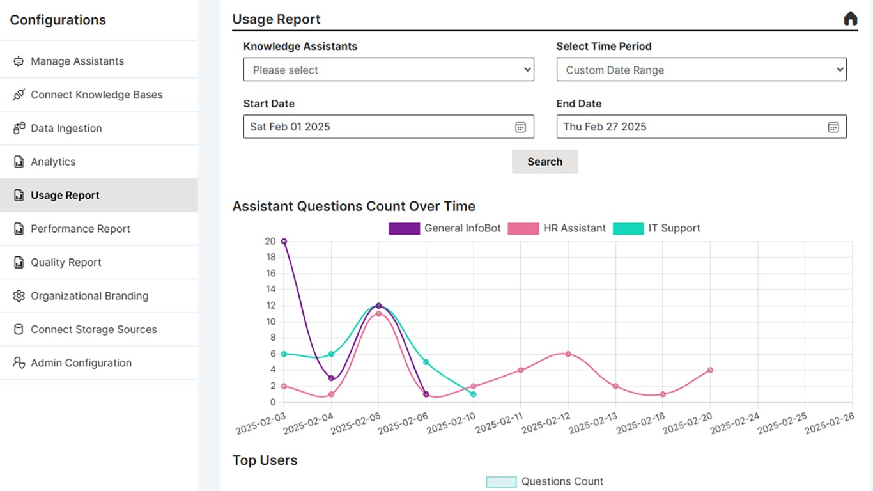
Task: Toggle Questions Count legend swatch in Top Users
Action: [501, 482]
